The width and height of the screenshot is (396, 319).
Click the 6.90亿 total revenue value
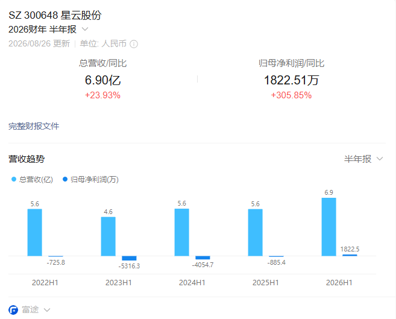pyautogui.click(x=103, y=80)
